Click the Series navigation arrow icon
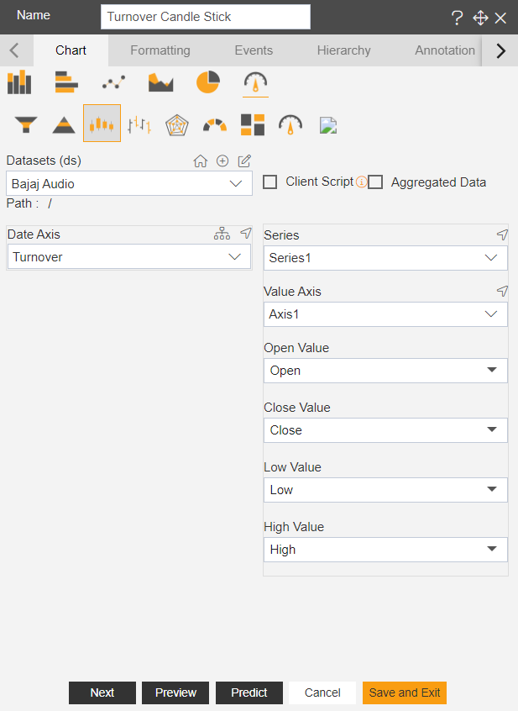518x711 pixels. tap(502, 234)
